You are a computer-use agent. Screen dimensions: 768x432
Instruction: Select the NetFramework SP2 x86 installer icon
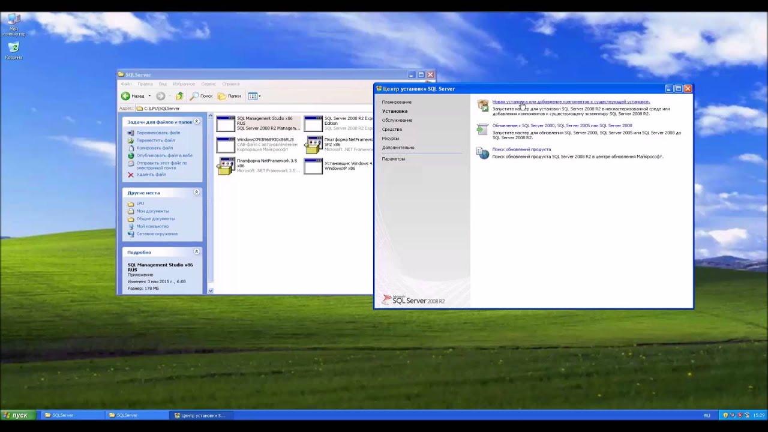[313, 145]
